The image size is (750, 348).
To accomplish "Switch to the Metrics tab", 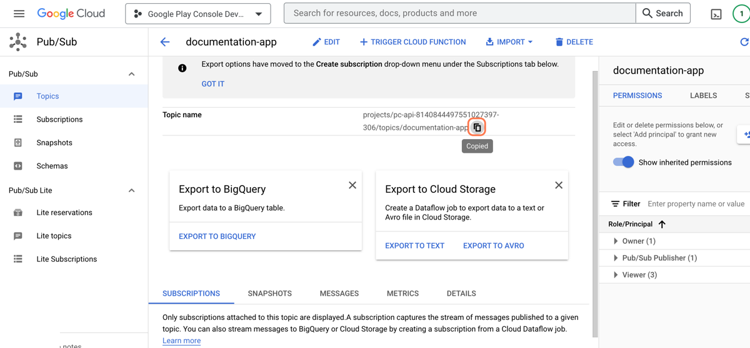I will 402,293.
